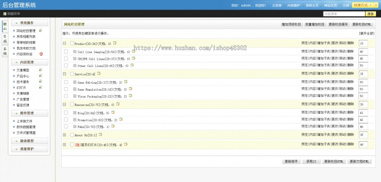Tick the Gene Editing checkbox
This screenshot has height=182, width=381.
tap(66, 82)
